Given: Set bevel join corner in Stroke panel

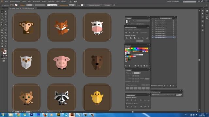Looking at the screenshot, I should (138, 79).
